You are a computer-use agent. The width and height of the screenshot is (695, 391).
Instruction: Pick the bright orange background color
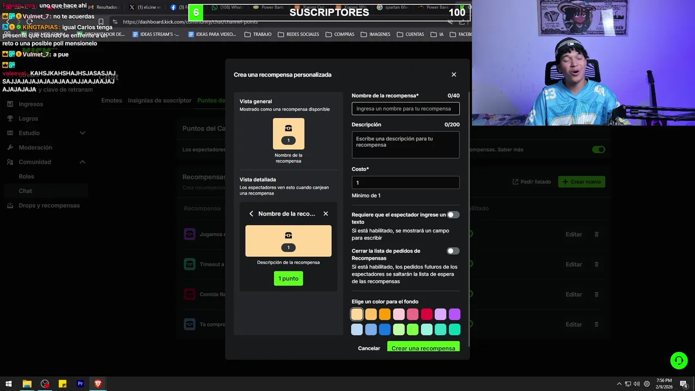[x=385, y=314]
